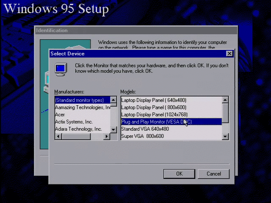Select Aamazing Technologies manufacturer

point(83,107)
